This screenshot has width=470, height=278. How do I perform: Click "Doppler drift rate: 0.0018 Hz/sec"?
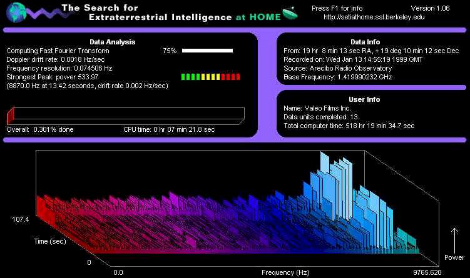pyautogui.click(x=56, y=59)
